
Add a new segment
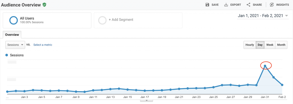138,20
